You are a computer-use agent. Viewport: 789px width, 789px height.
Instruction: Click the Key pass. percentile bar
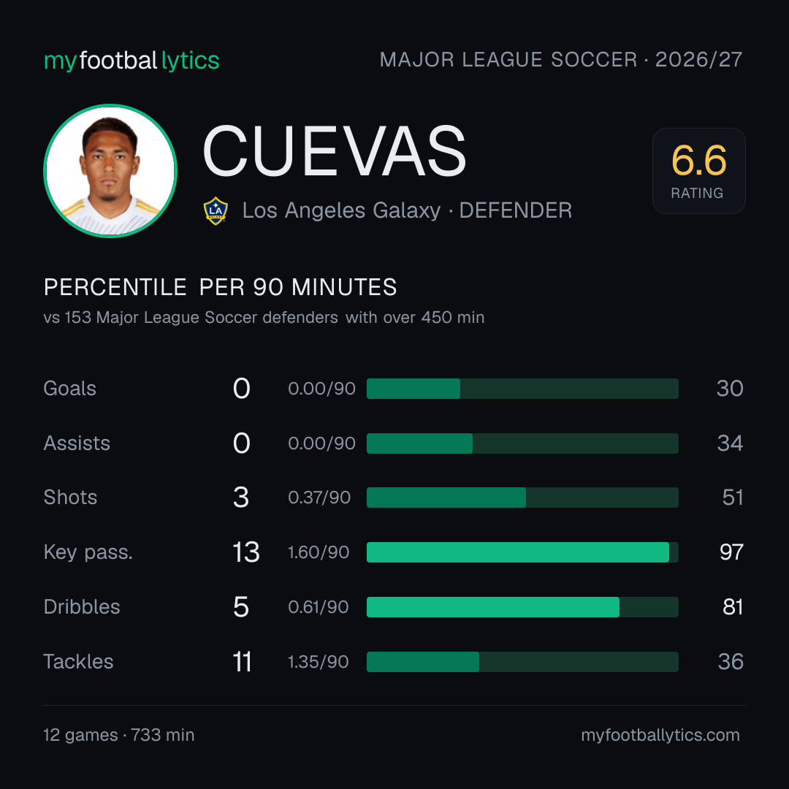pyautogui.click(x=522, y=552)
